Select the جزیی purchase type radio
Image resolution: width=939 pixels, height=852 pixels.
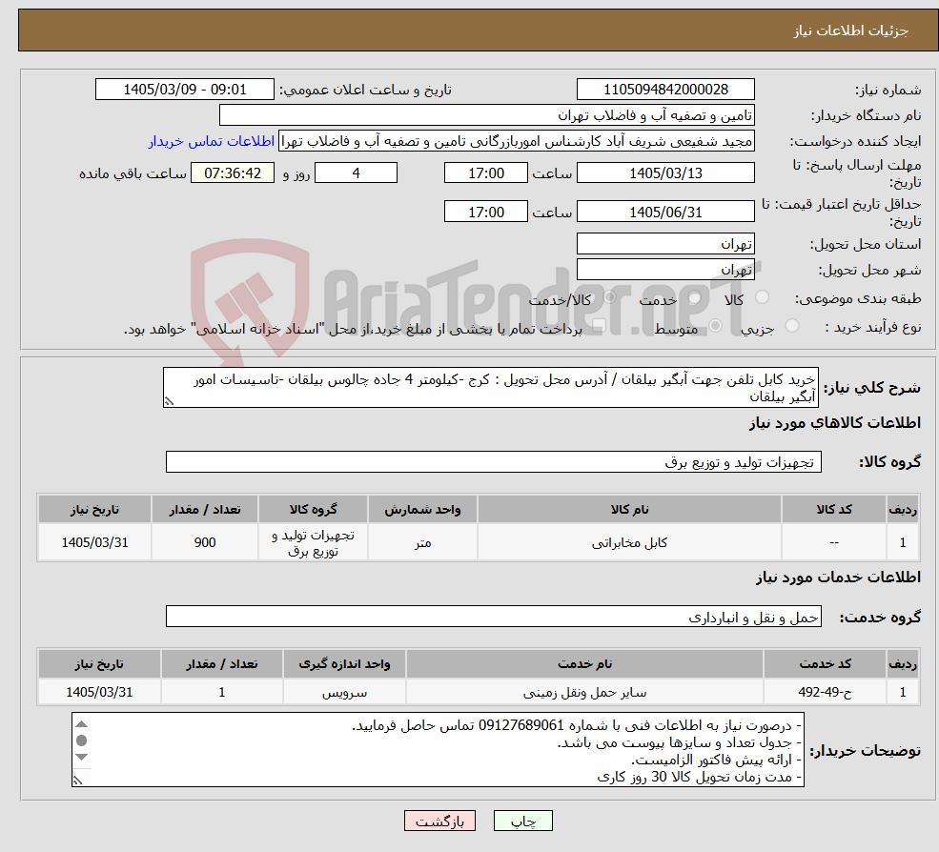coord(792,326)
